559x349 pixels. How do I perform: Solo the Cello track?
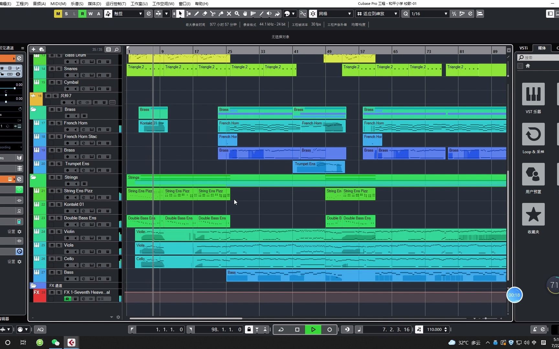click(59, 259)
